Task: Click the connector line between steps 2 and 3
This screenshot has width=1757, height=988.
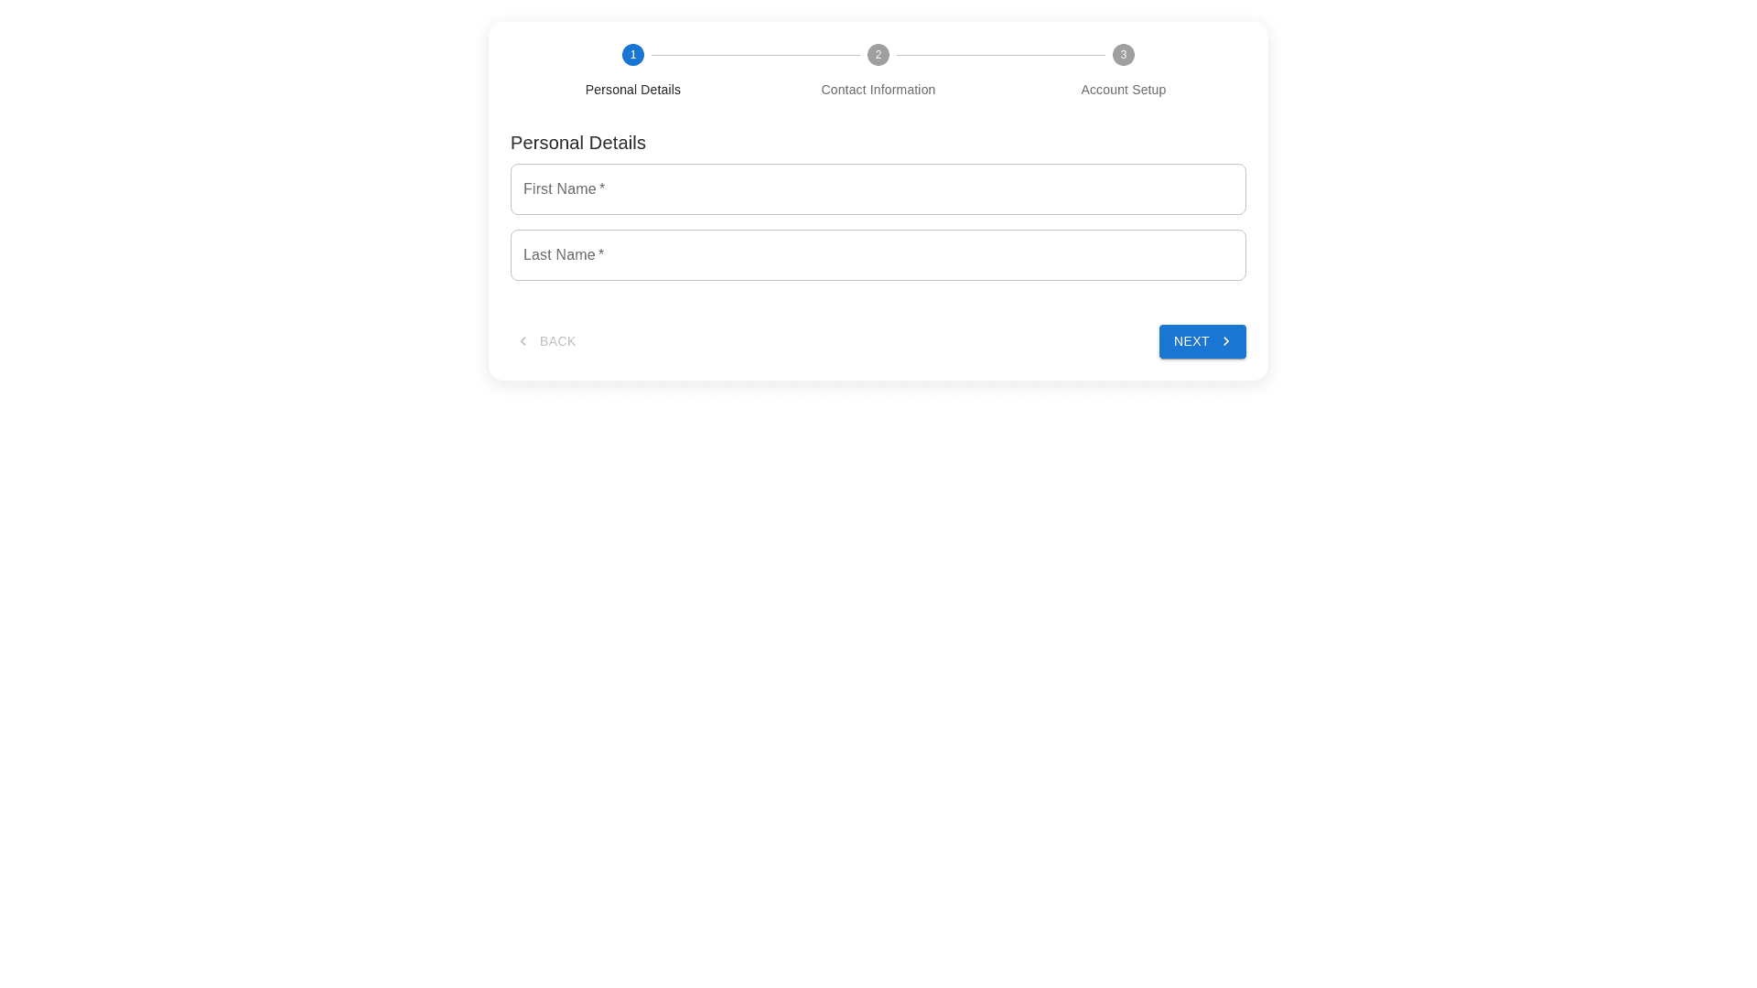Action: coord(1000,55)
